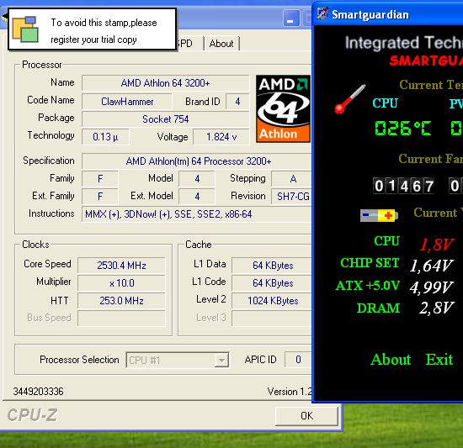Click the empty Bus Speed field
This screenshot has height=448, width=463.
point(121,319)
